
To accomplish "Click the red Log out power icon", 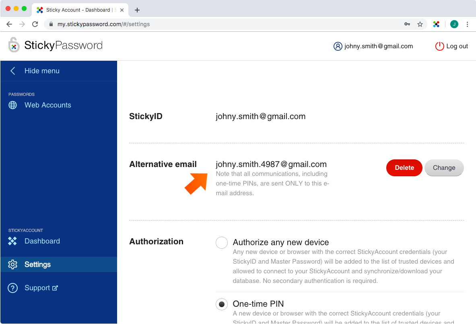I will coord(439,46).
